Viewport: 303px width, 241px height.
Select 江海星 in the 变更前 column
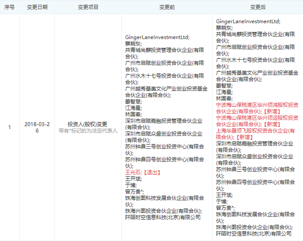click(133, 108)
